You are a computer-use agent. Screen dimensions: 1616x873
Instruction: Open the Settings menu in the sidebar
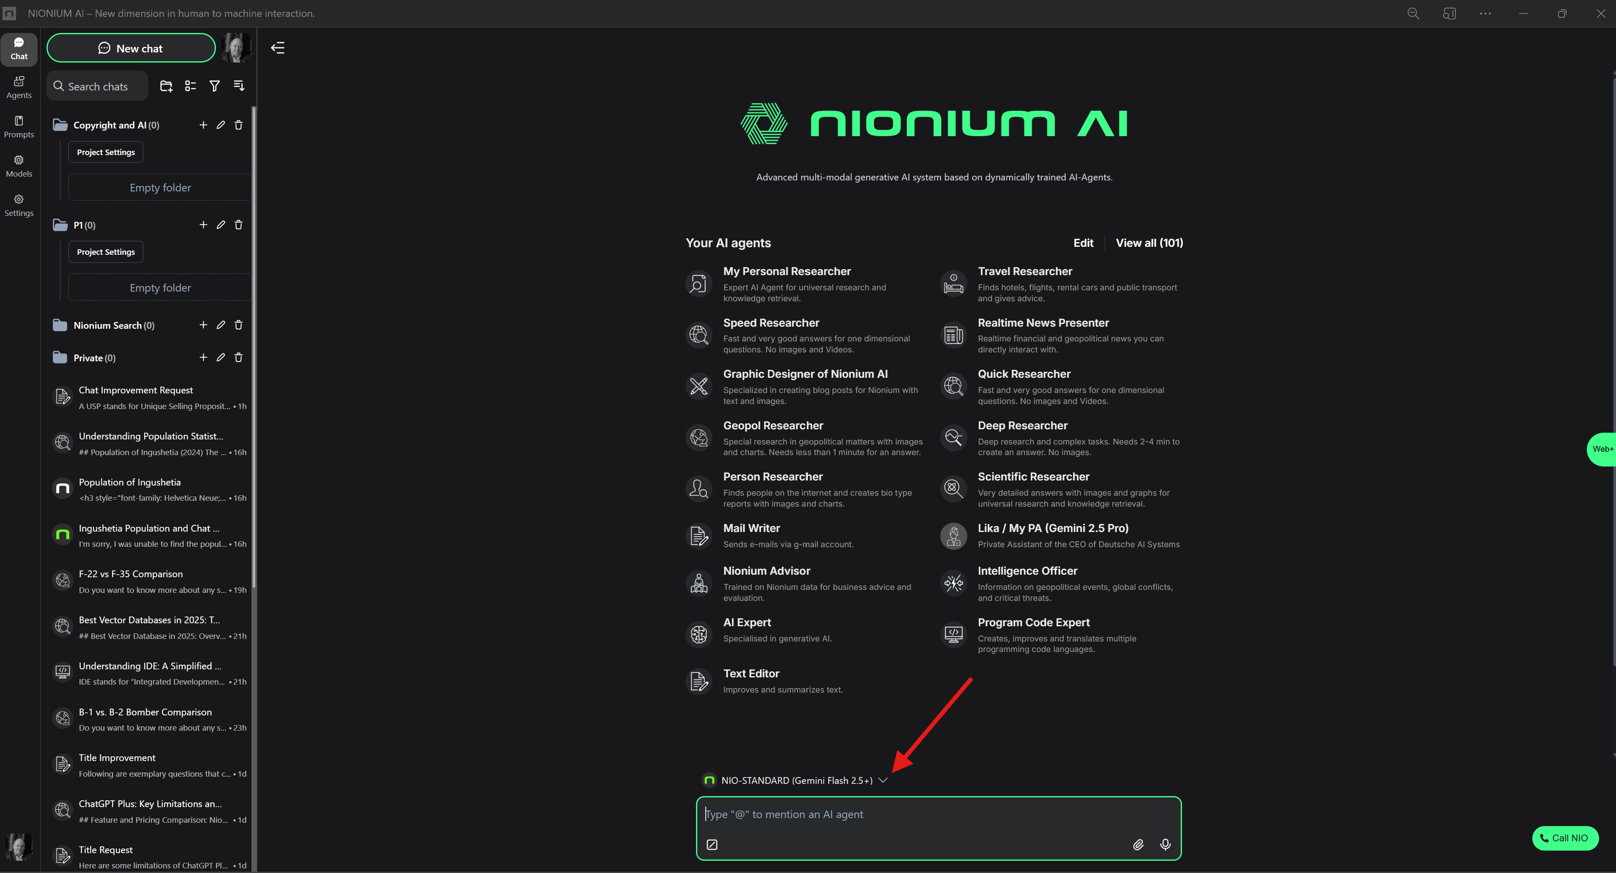coord(19,205)
